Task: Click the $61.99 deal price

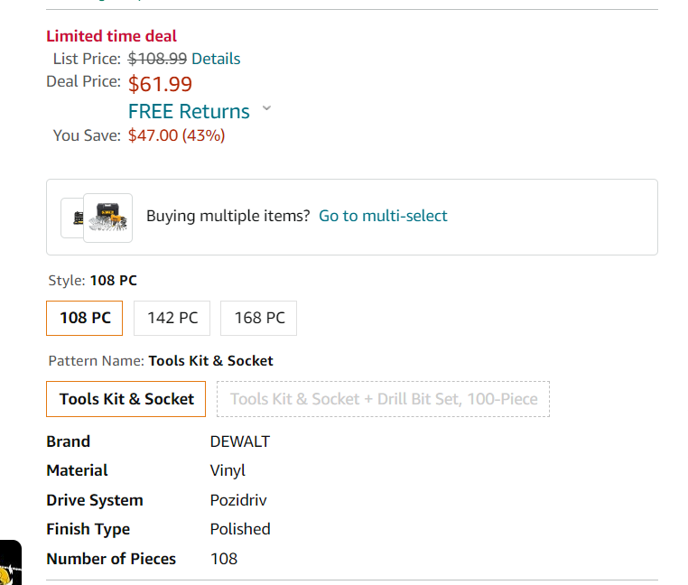Action: click(x=160, y=84)
